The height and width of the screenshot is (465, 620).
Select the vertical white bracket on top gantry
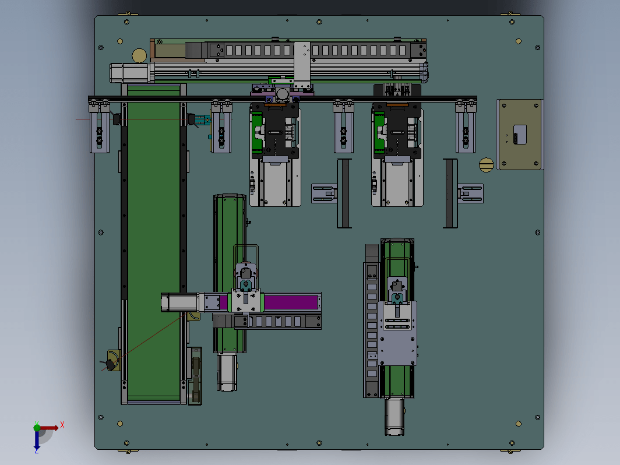(302, 65)
